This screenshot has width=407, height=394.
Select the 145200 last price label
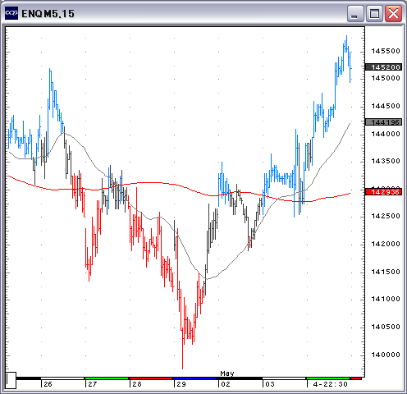[383, 67]
